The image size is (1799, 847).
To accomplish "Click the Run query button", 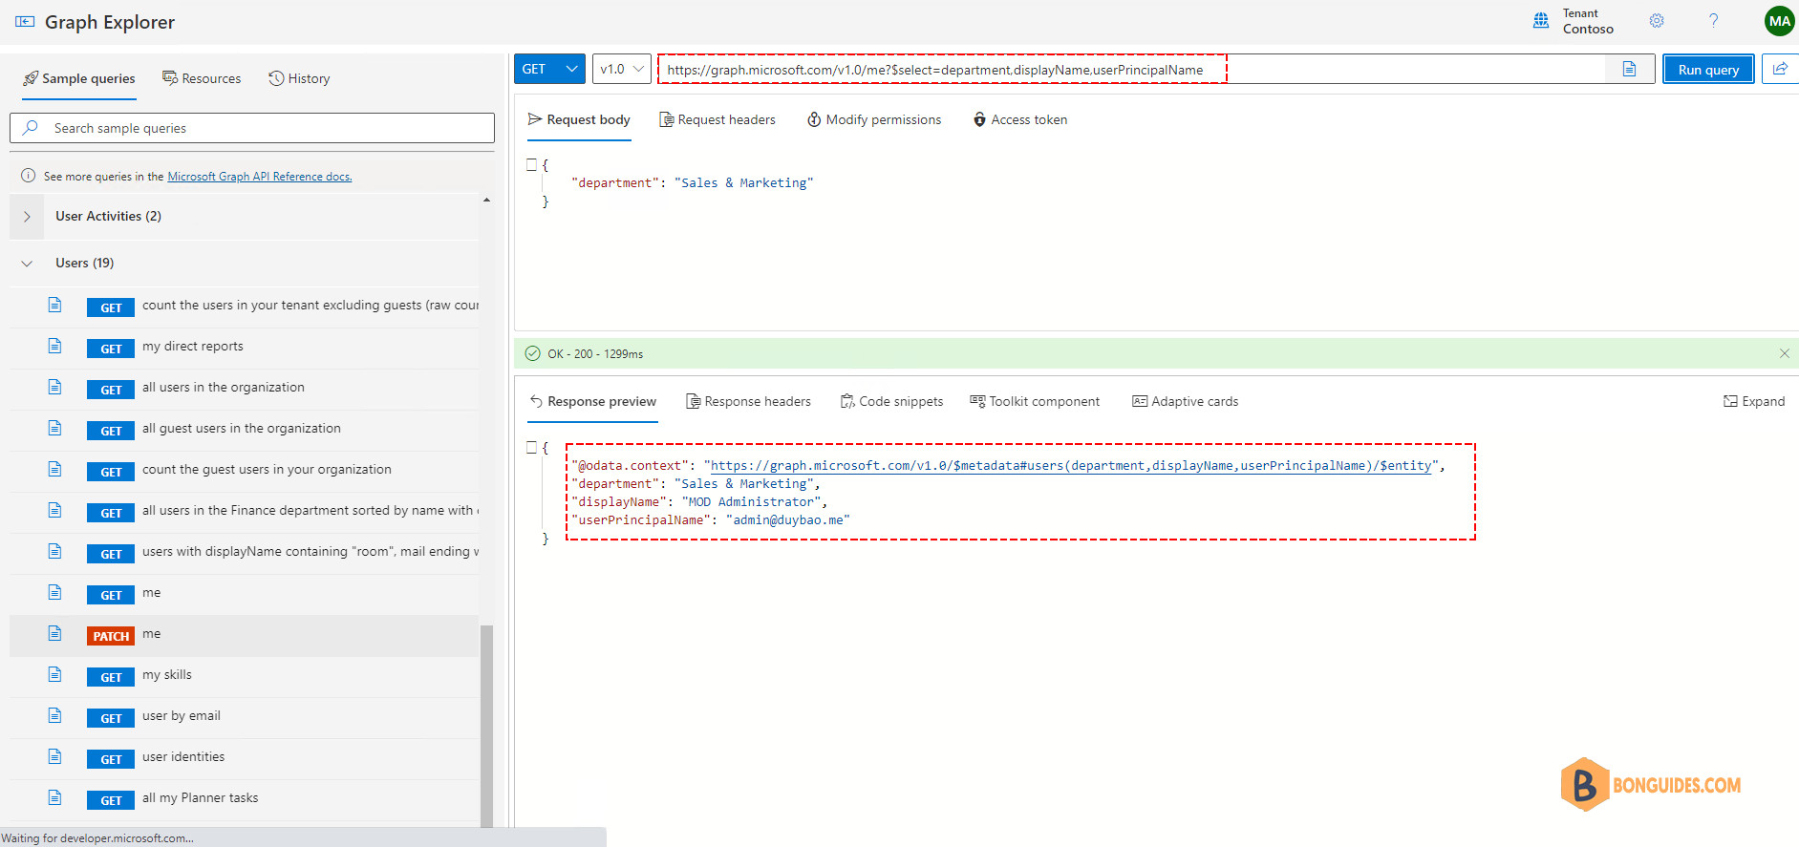I will point(1708,69).
